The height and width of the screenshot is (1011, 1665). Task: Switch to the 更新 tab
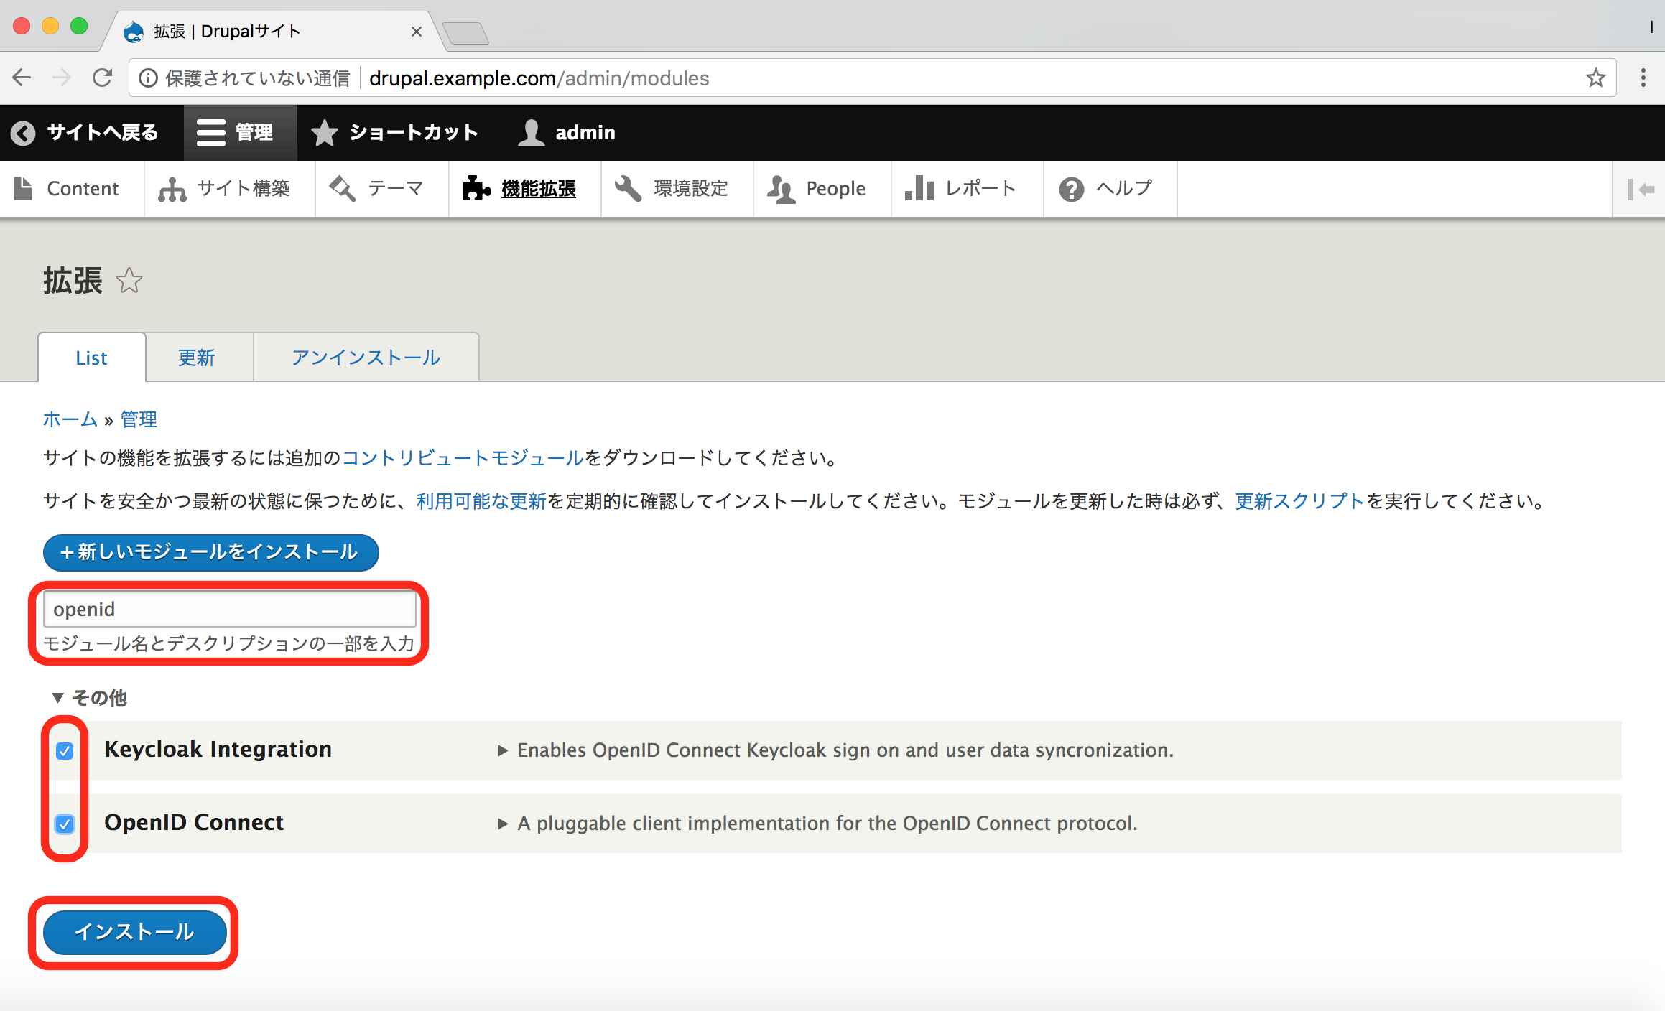[x=196, y=358]
